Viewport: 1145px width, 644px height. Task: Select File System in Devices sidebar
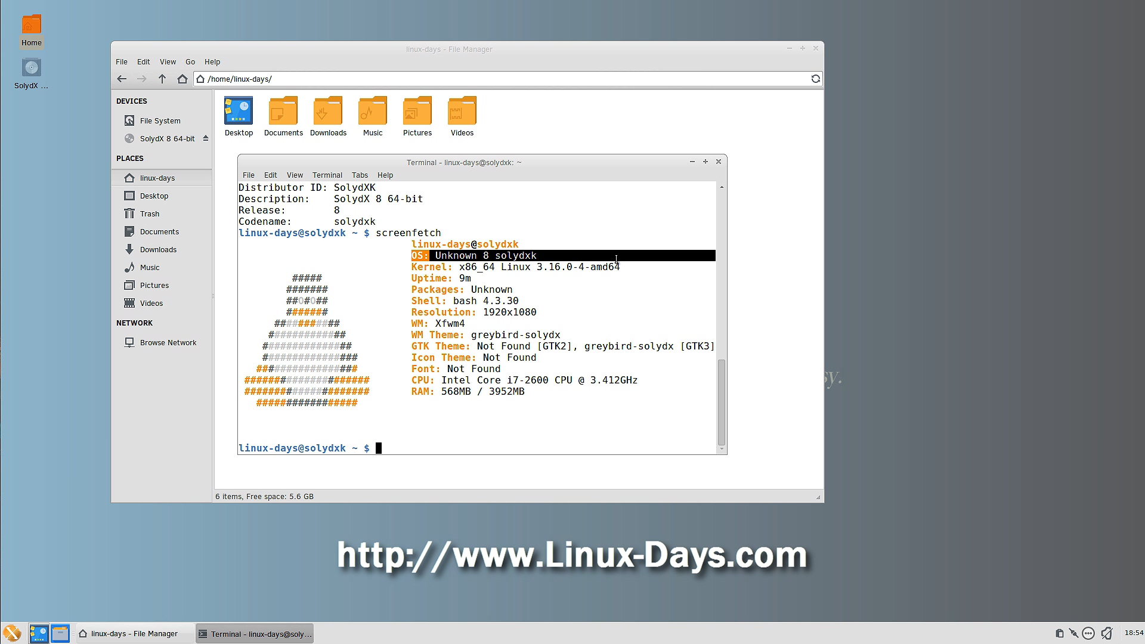coord(161,120)
